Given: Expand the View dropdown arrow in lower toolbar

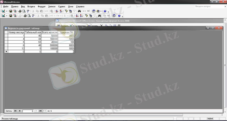Looking at the screenshot, I should (7, 16).
